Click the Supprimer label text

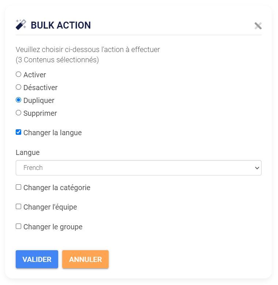tap(40, 113)
